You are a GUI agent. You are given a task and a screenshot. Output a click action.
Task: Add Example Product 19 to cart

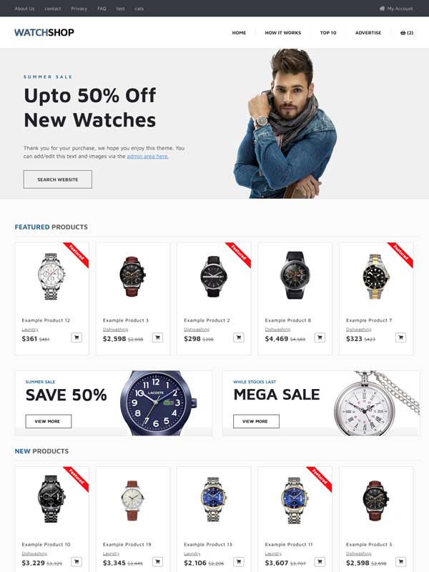click(x=157, y=562)
